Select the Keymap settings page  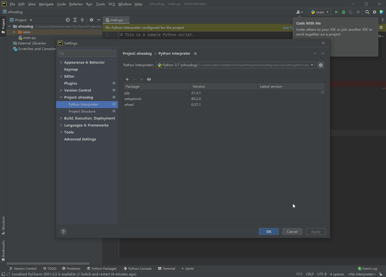pyautogui.click(x=71, y=70)
